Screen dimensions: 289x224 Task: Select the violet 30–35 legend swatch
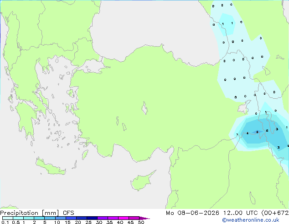point(103,218)
